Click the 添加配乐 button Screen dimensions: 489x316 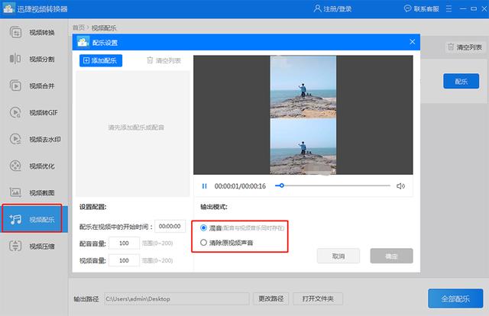click(101, 60)
